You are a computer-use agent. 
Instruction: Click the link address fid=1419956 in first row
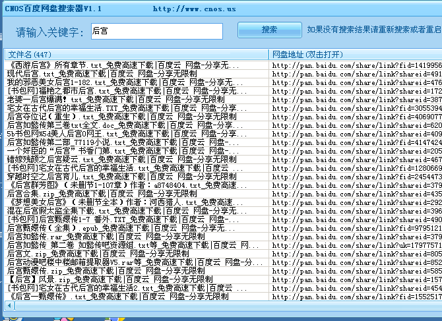pos(357,65)
